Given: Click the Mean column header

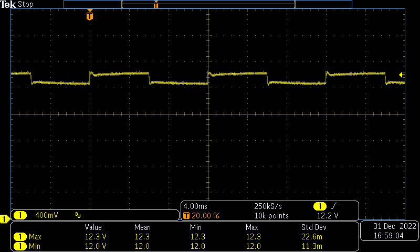Looking at the screenshot, I should point(142,227).
